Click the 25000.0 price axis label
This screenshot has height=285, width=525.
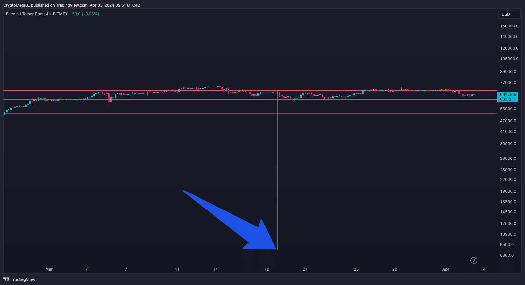click(508, 170)
